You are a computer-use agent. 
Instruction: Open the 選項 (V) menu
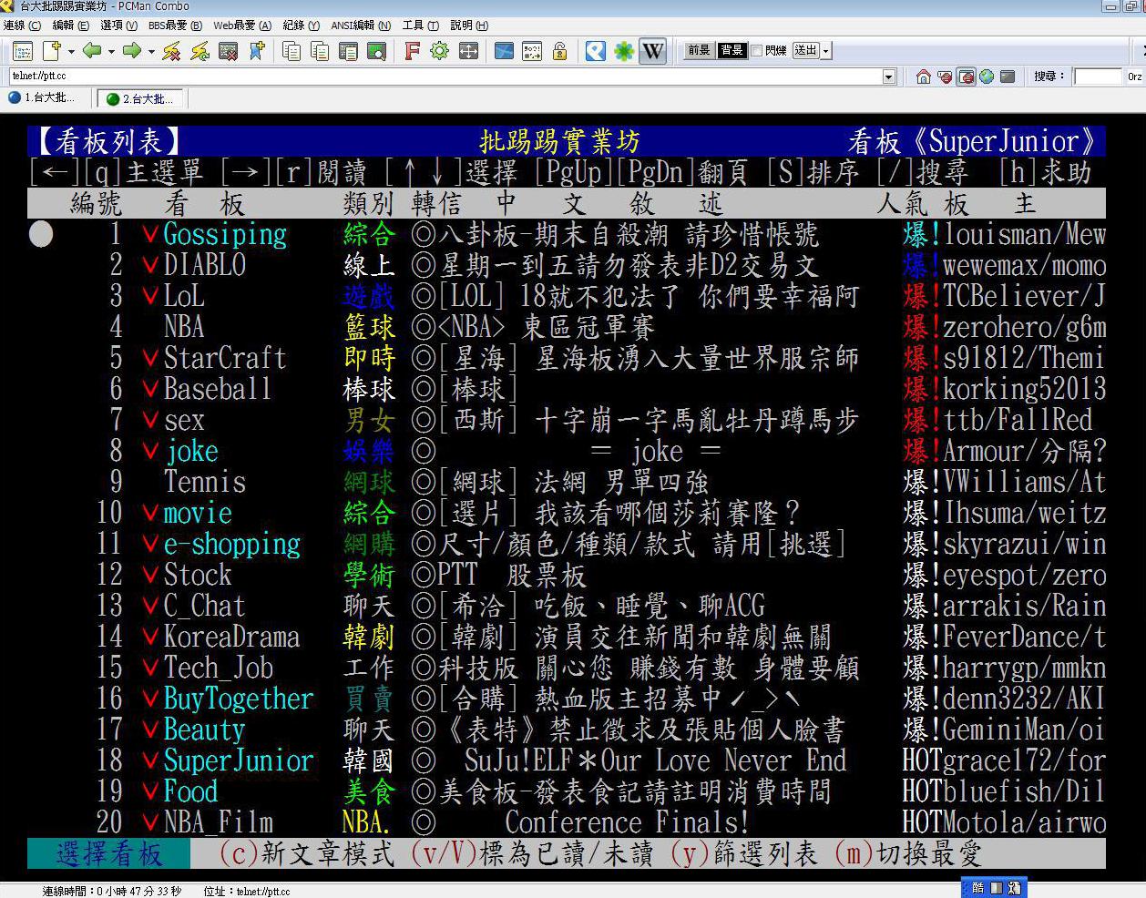click(x=119, y=26)
